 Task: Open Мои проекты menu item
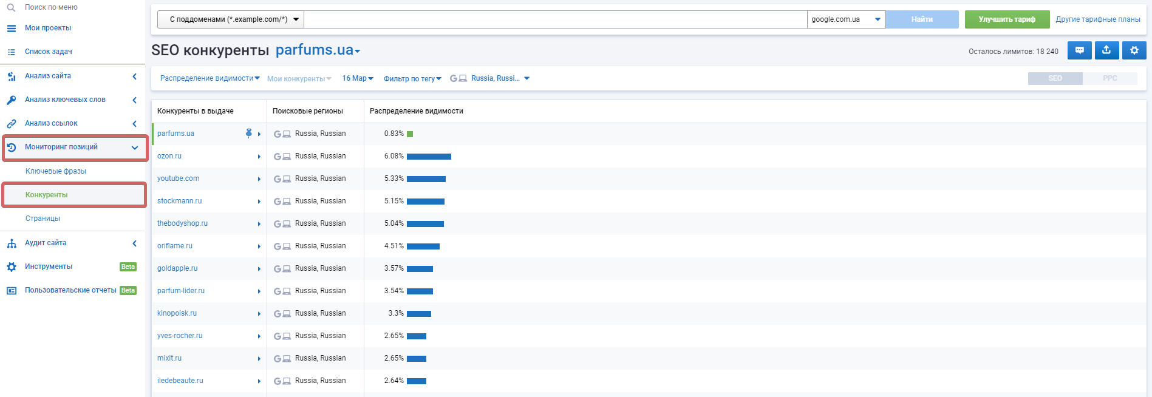(x=48, y=28)
